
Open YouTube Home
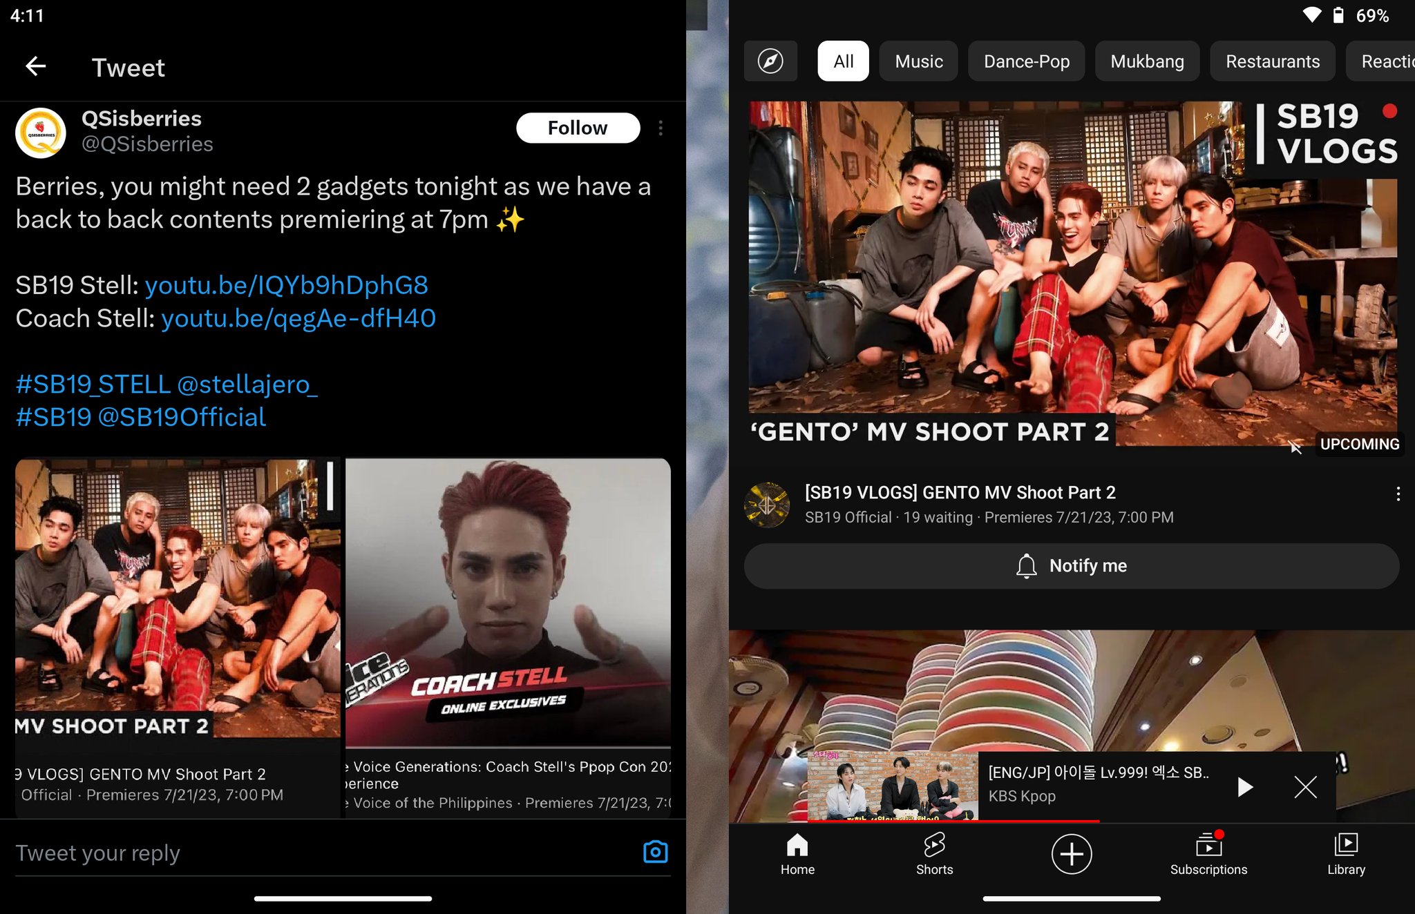point(797,855)
